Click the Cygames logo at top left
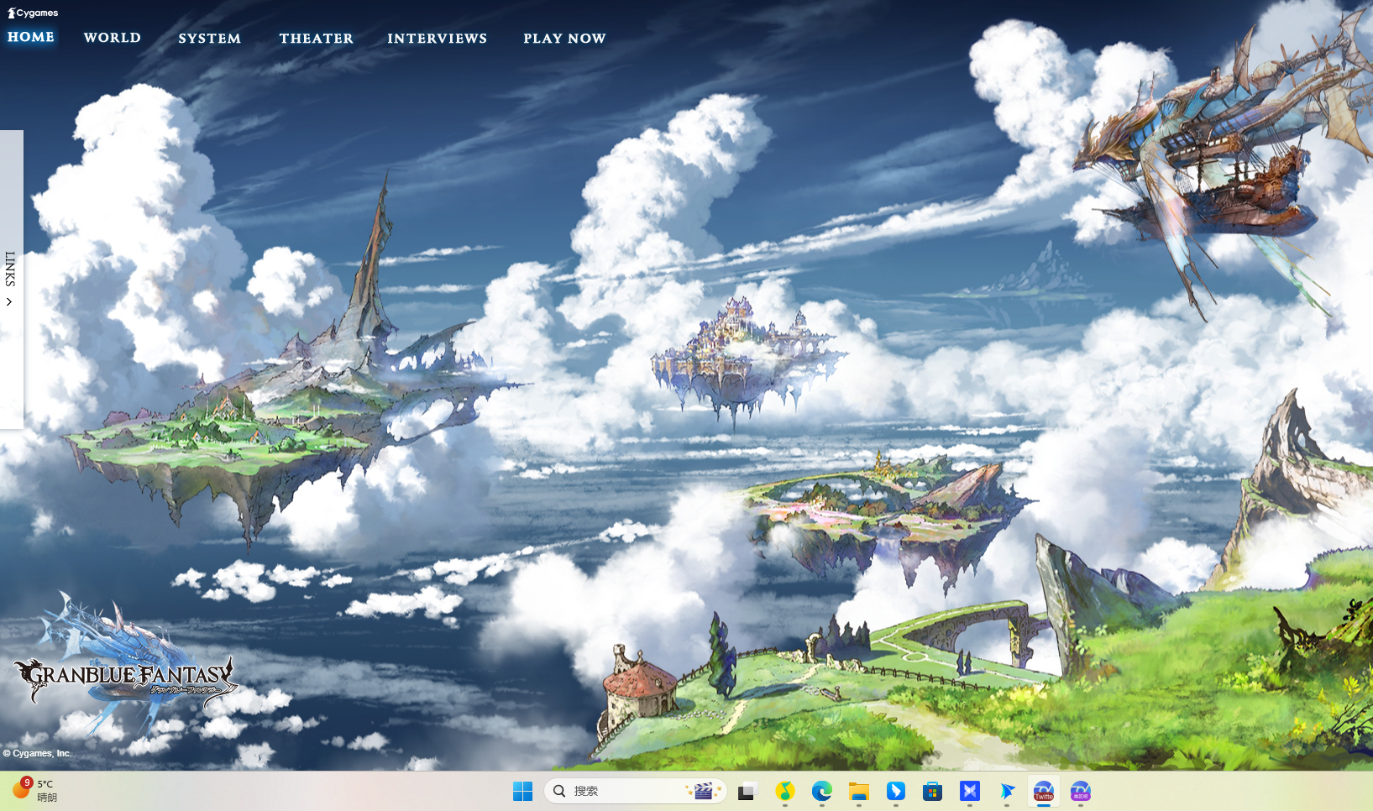Screen dimensions: 1373x811 coord(33,13)
